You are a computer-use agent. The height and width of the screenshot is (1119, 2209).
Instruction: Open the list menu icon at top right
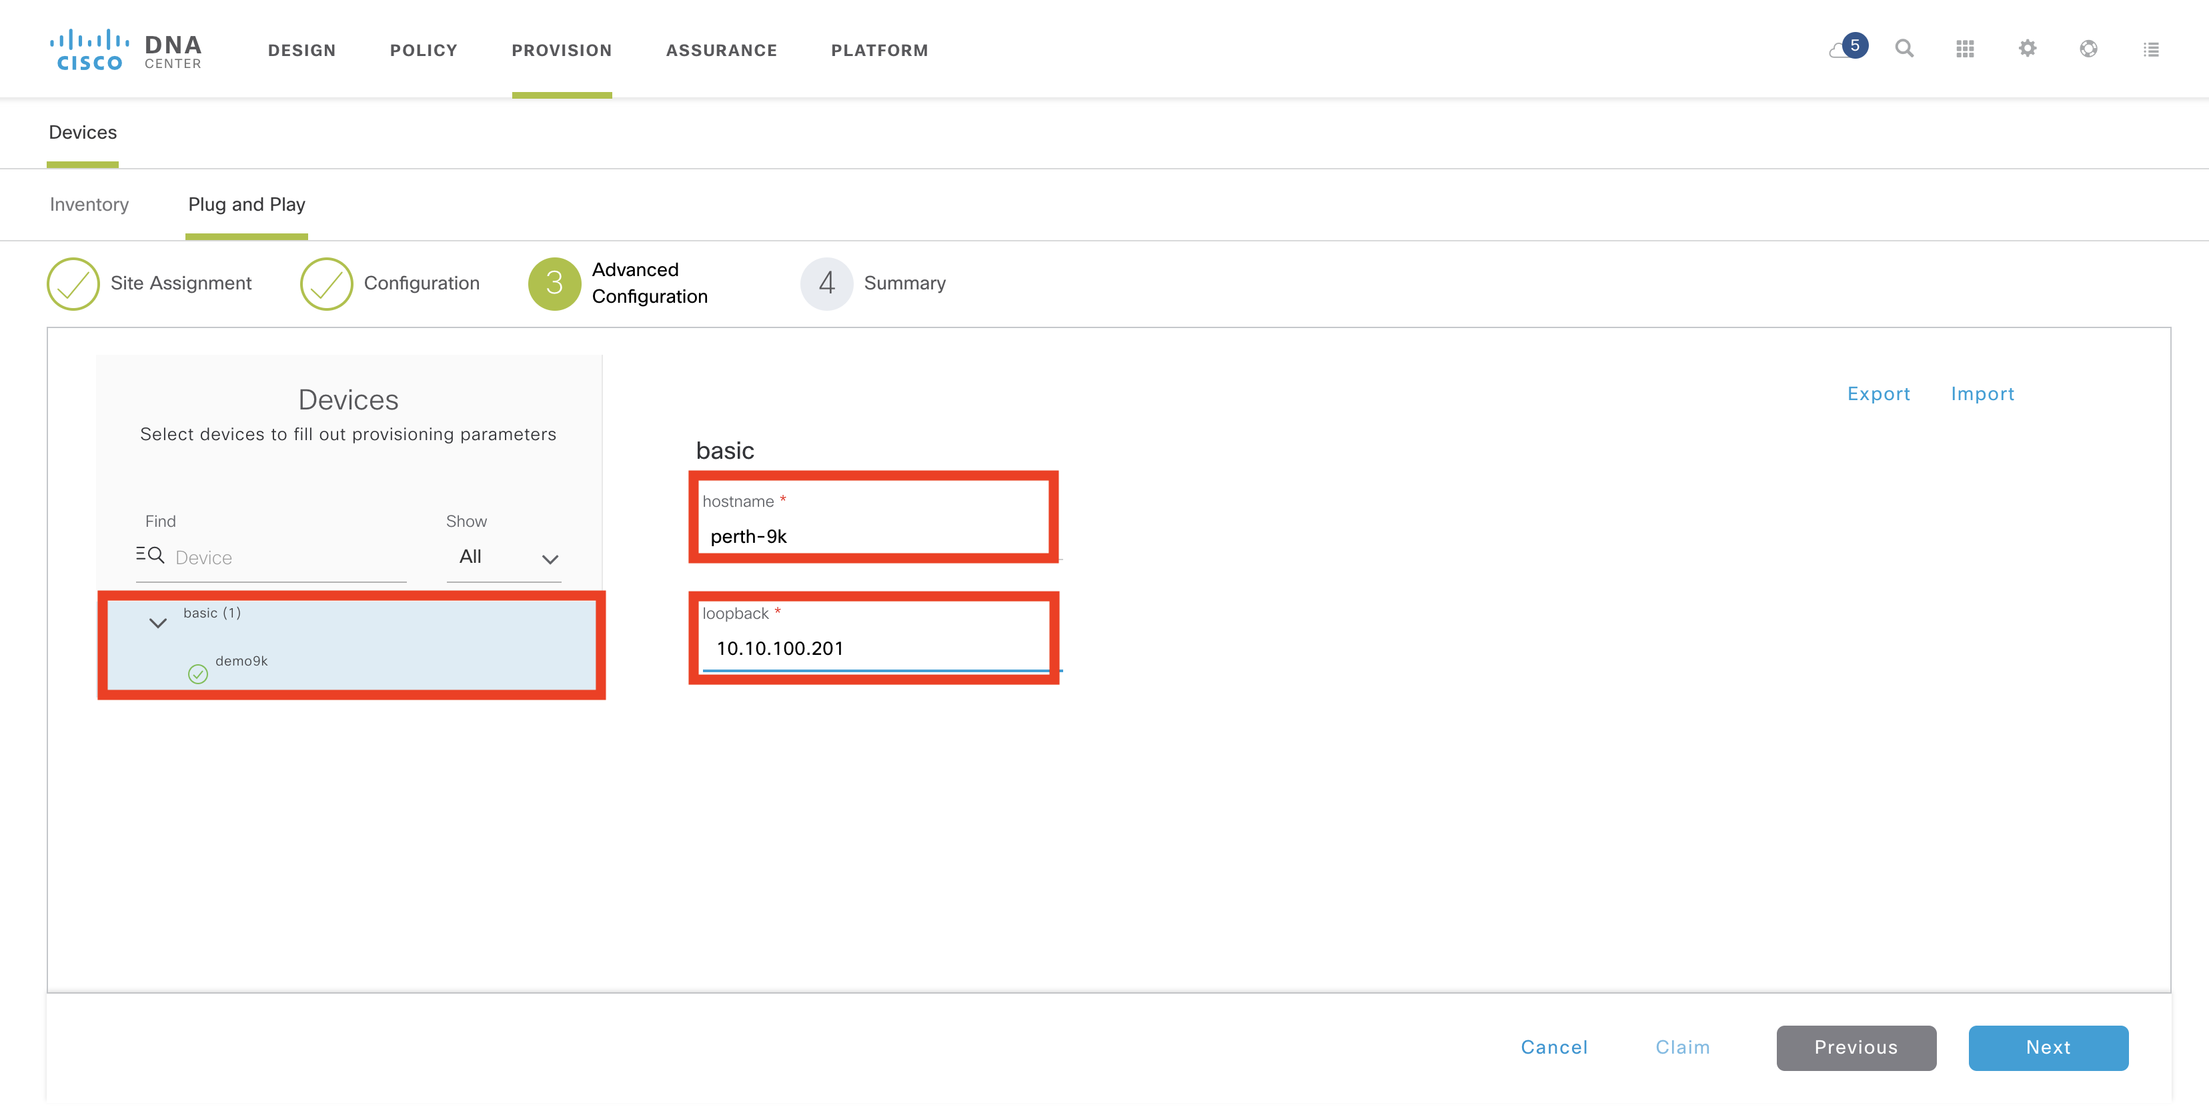(2151, 49)
